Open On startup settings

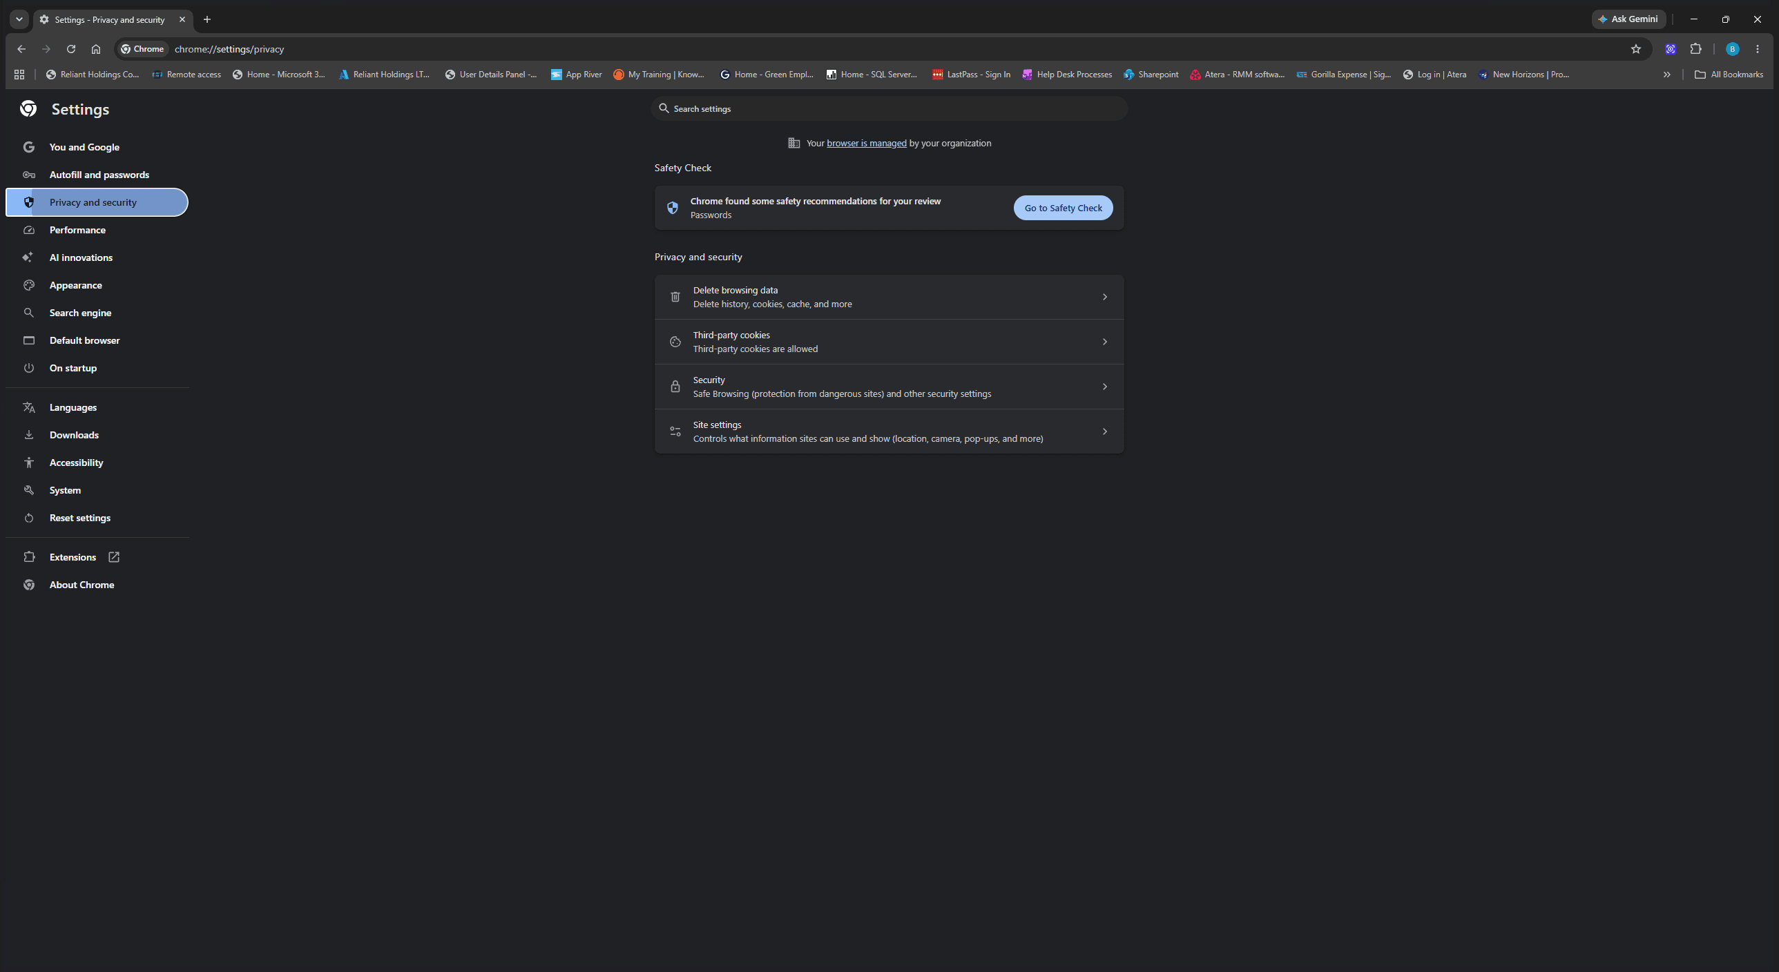click(97, 368)
